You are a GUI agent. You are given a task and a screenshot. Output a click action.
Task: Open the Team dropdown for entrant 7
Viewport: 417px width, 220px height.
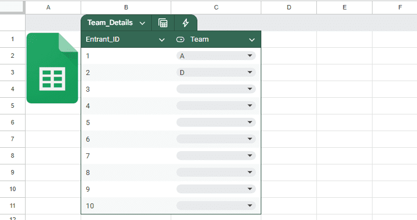(x=216, y=156)
